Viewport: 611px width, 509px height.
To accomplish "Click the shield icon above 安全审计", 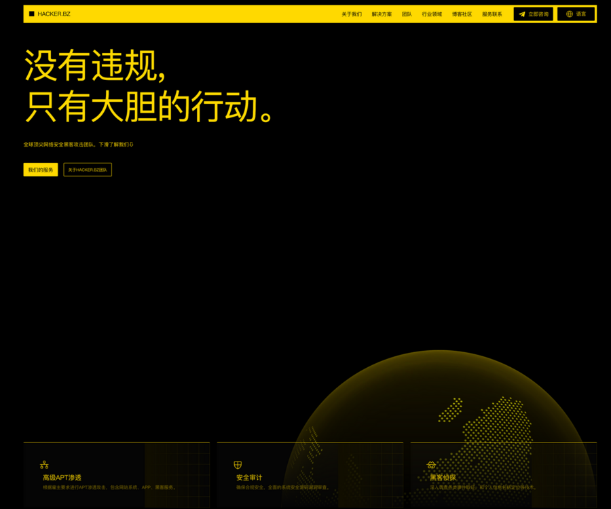I will [x=238, y=465].
